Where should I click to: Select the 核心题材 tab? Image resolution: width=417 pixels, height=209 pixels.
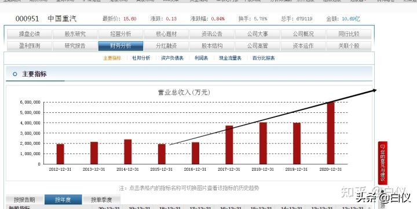pyautogui.click(x=166, y=34)
